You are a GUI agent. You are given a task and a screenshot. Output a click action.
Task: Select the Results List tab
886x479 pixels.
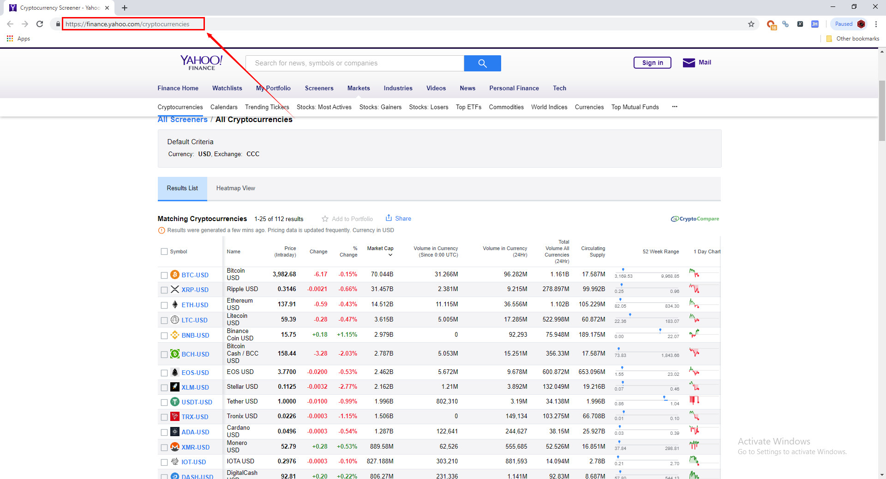pyautogui.click(x=182, y=188)
